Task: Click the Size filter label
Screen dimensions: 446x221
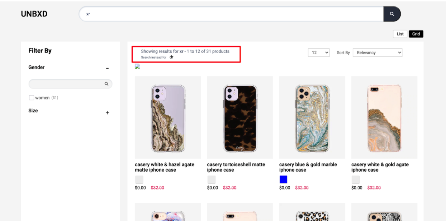Action: (x=33, y=111)
